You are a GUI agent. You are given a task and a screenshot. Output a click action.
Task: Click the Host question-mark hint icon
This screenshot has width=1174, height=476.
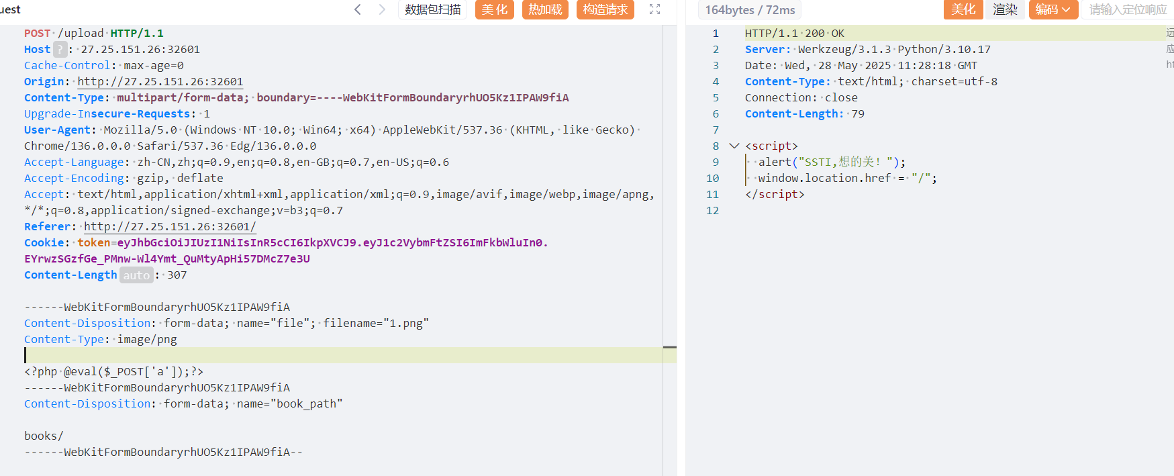click(60, 49)
